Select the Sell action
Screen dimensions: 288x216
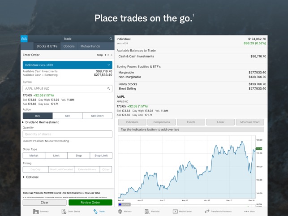67,116
